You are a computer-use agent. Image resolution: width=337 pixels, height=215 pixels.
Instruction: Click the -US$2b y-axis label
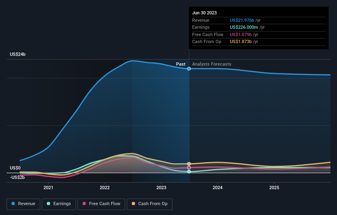click(17, 177)
